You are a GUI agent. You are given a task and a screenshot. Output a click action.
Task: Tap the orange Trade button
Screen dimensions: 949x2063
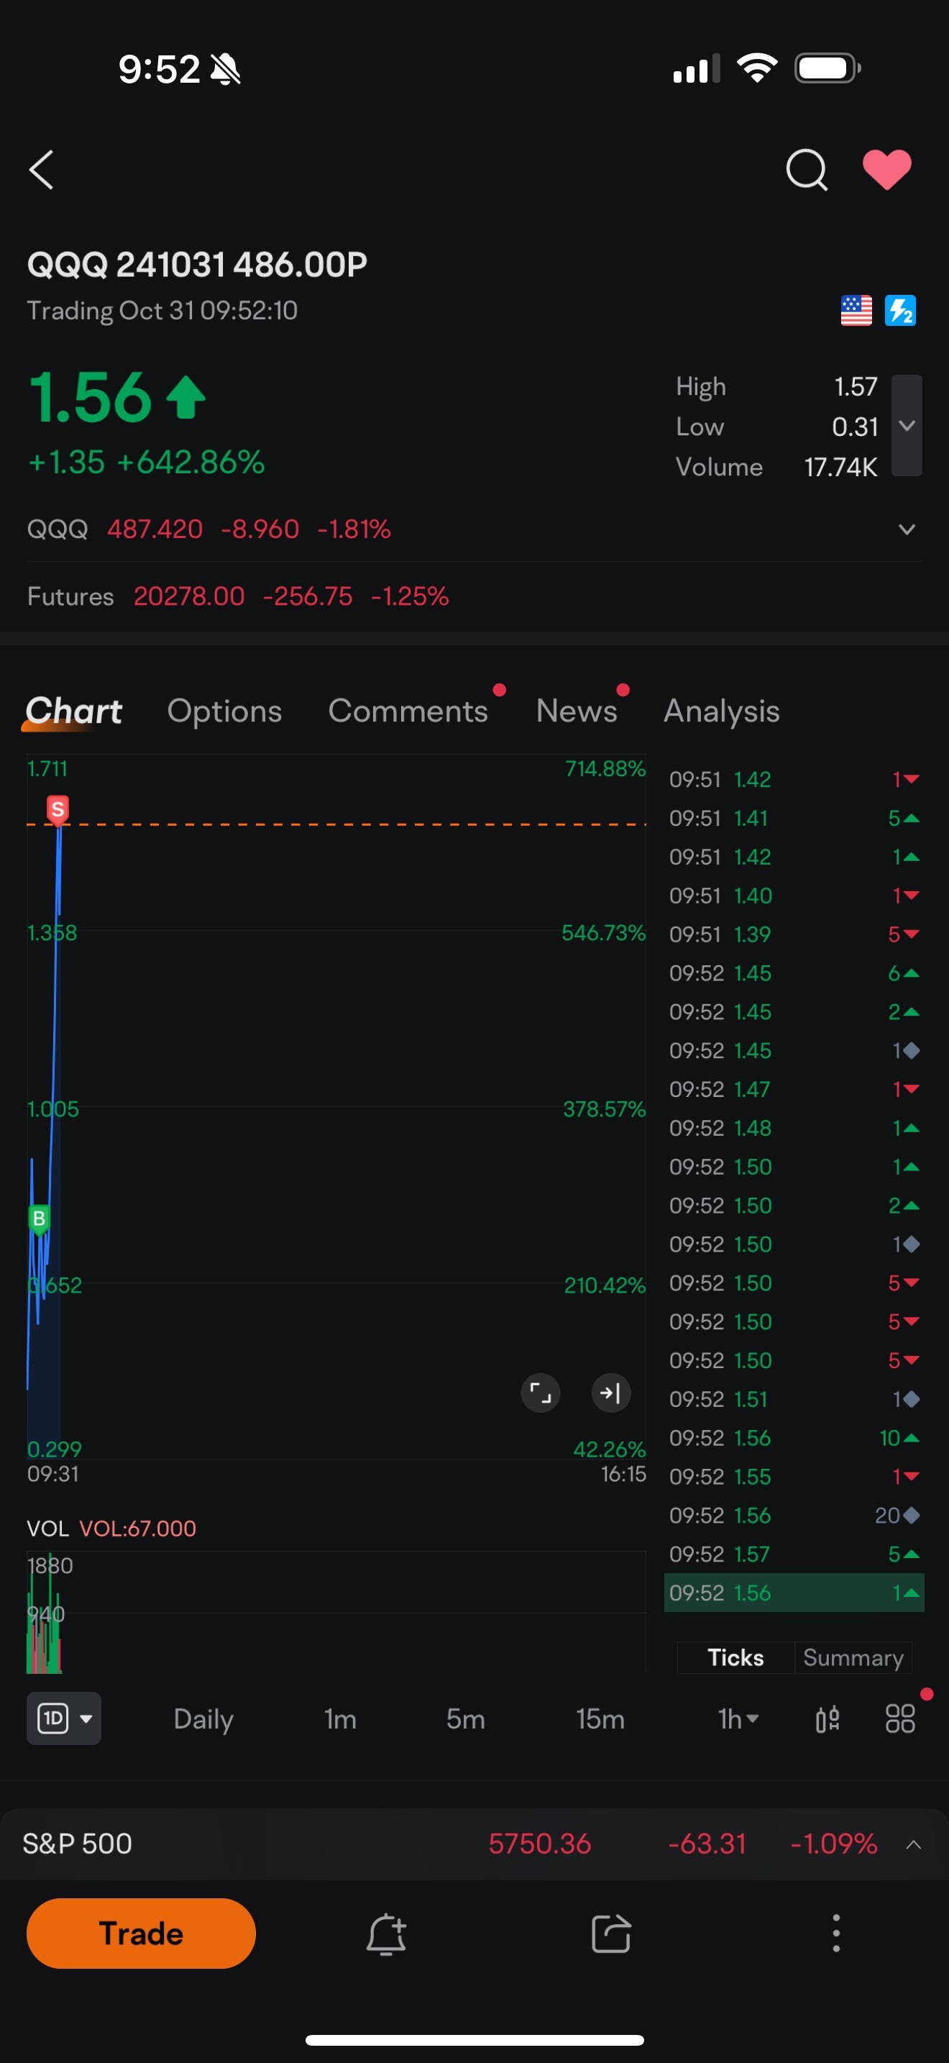coord(141,1934)
